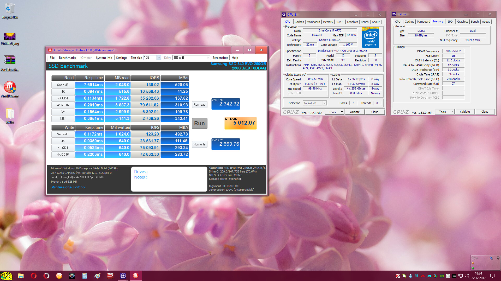Click Validate in left CPU-Z window
Image resolution: width=501 pixels, height=281 pixels.
(x=355, y=112)
